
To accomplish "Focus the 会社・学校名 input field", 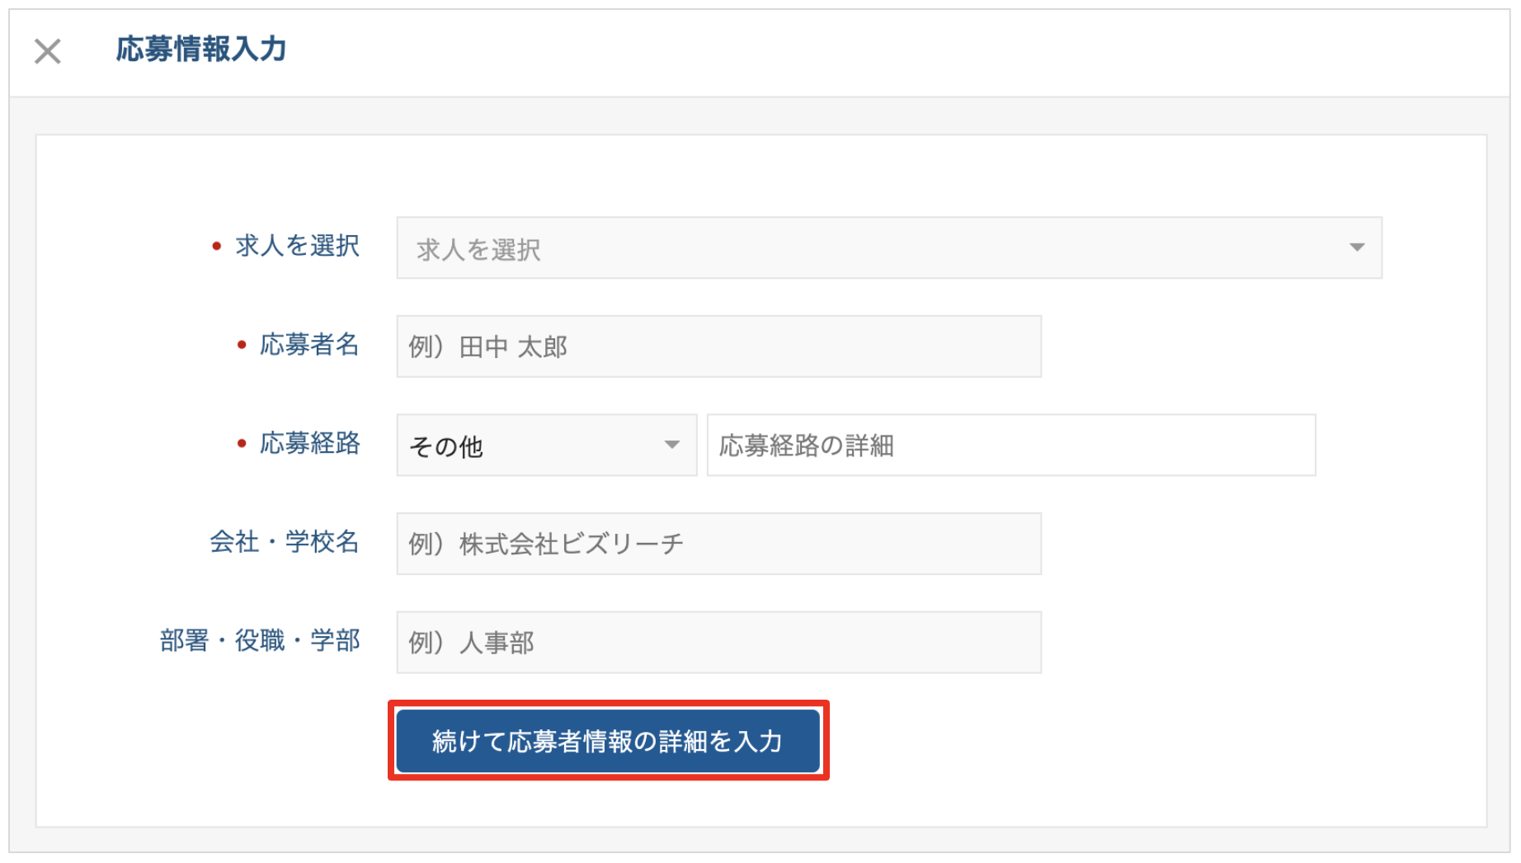I will point(718,544).
